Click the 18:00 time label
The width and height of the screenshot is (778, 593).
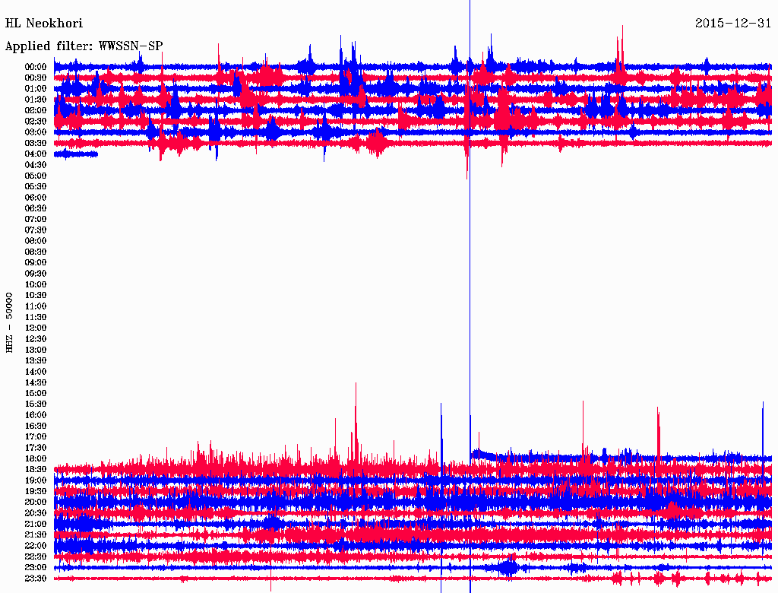36,459
